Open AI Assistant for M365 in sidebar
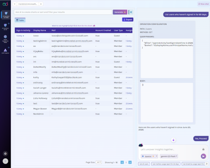Viewport: 210px width, 168px height. (6, 15)
